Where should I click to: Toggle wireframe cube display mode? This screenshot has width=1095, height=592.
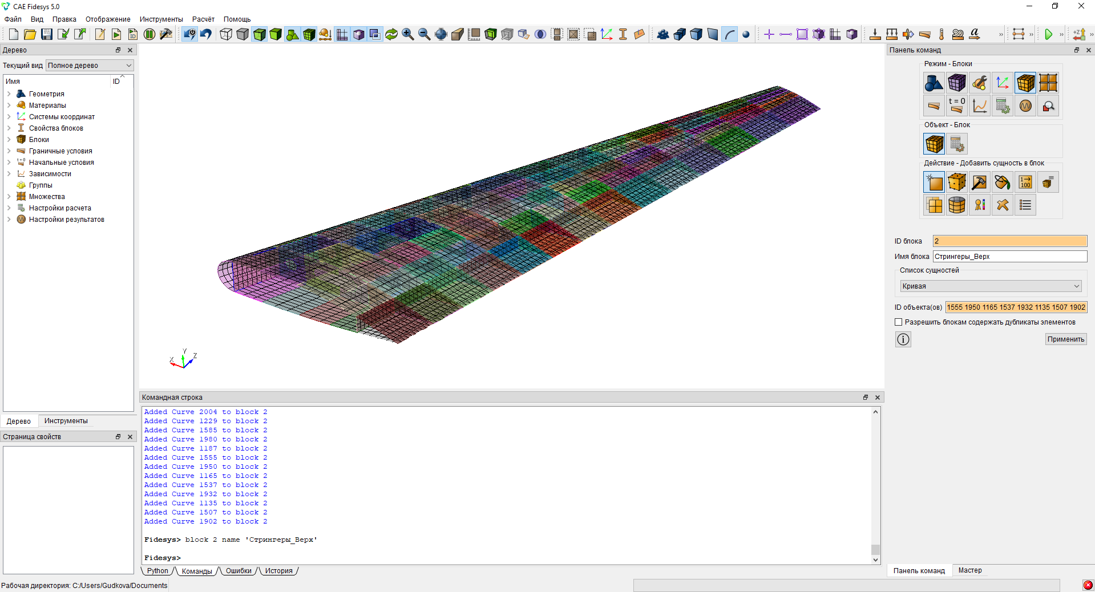tap(226, 34)
